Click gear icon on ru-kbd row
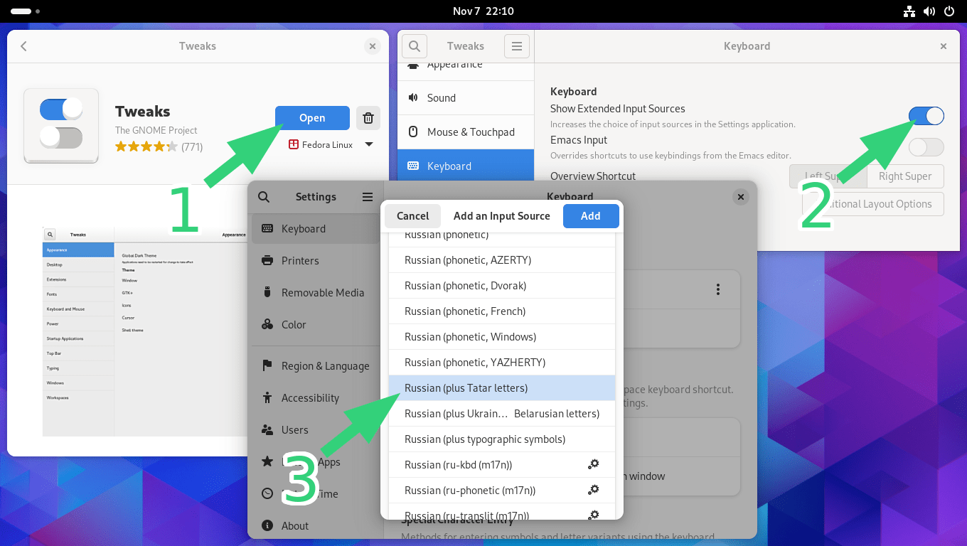This screenshot has width=967, height=546. 593,464
